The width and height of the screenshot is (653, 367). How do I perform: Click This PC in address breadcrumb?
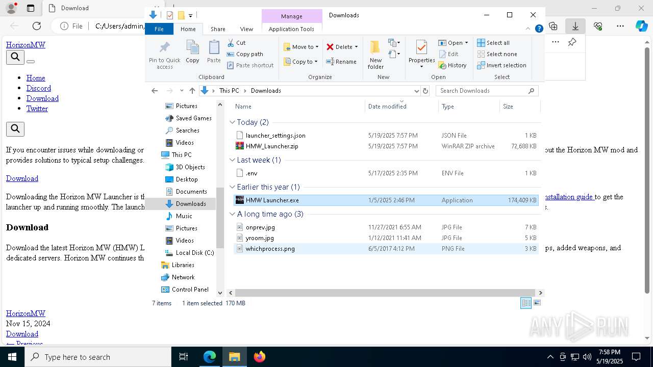click(x=229, y=91)
